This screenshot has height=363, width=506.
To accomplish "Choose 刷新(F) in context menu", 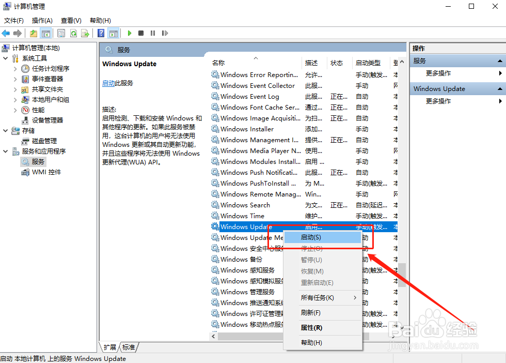I will (x=323, y=312).
